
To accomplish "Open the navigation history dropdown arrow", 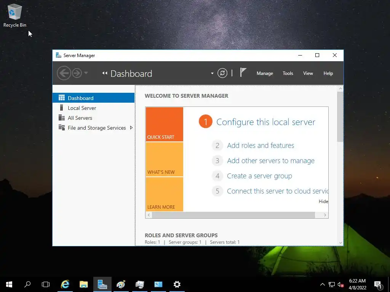I will [86, 73].
